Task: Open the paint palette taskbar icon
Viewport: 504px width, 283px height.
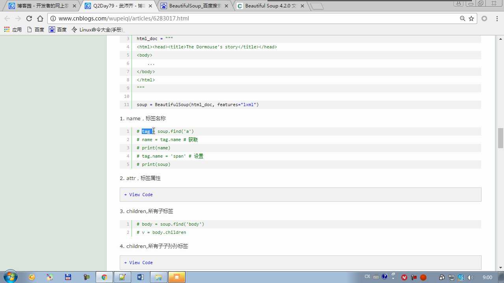Action: click(x=32, y=277)
